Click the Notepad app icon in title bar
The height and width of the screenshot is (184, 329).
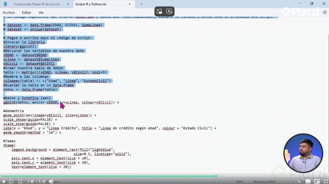point(5,4)
